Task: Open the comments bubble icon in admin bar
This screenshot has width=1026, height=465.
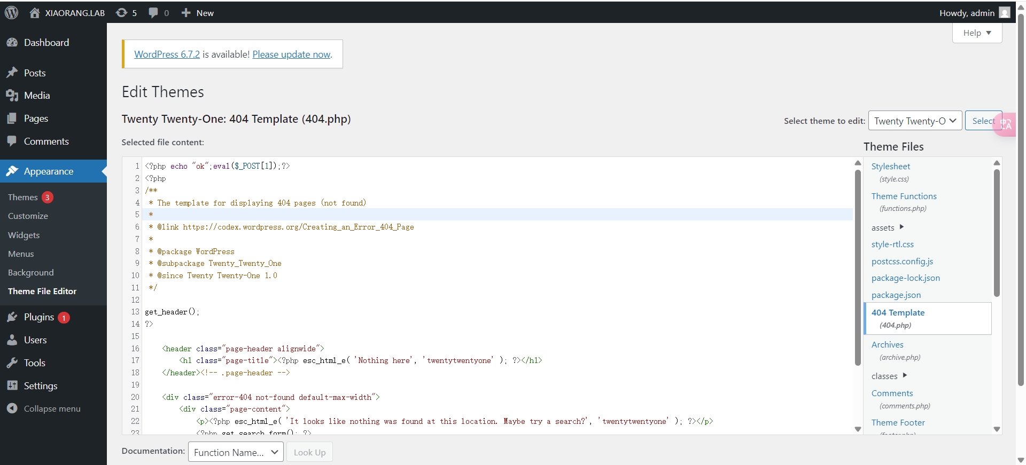Action: click(153, 13)
